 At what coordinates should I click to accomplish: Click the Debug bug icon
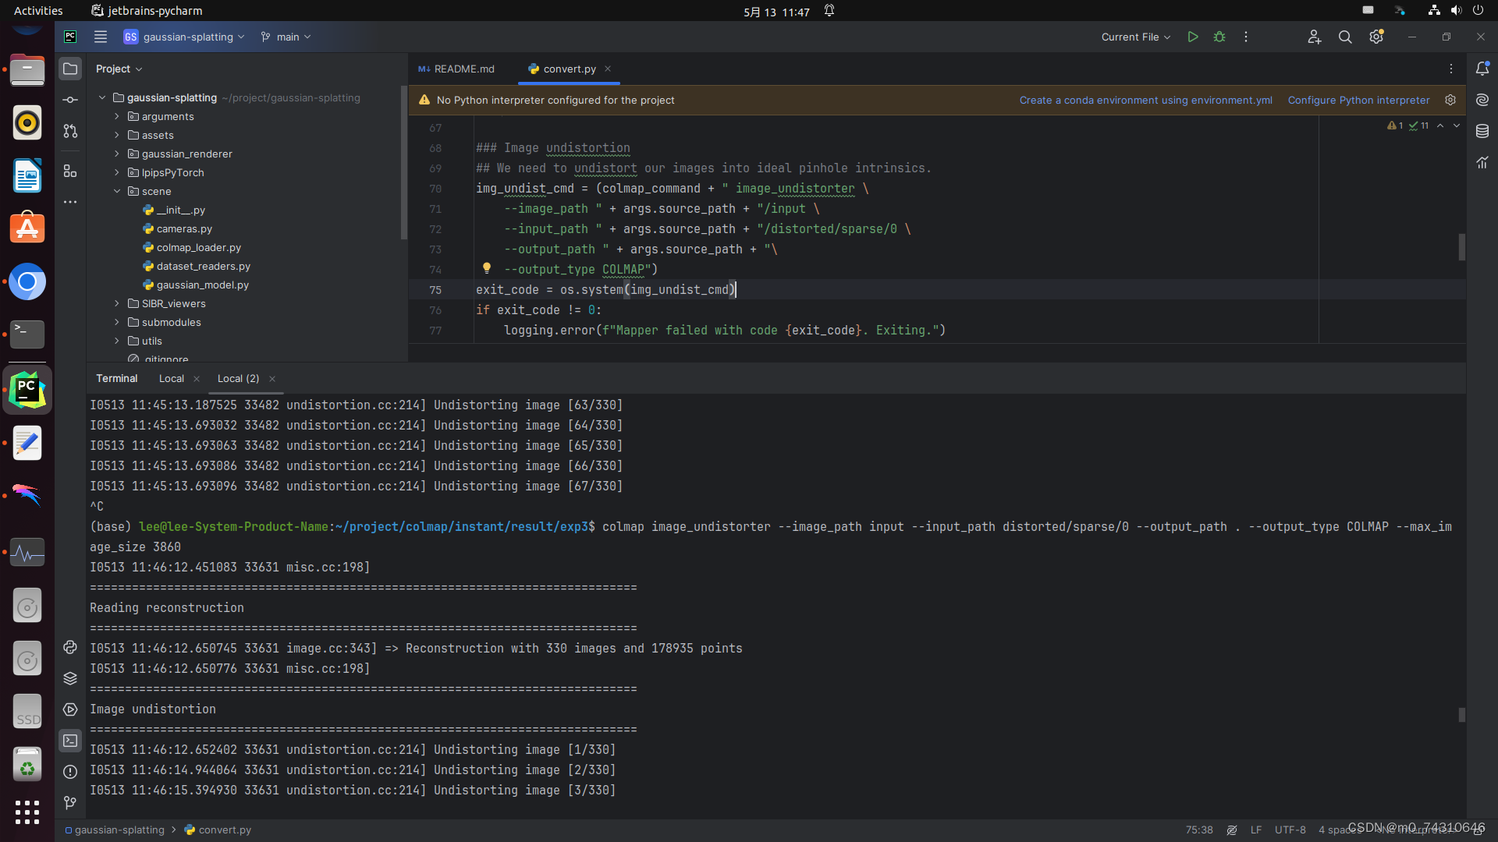[x=1219, y=37]
